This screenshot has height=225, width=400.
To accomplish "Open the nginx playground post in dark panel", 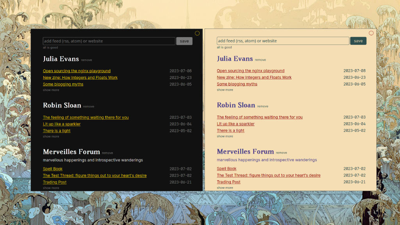I will (77, 71).
